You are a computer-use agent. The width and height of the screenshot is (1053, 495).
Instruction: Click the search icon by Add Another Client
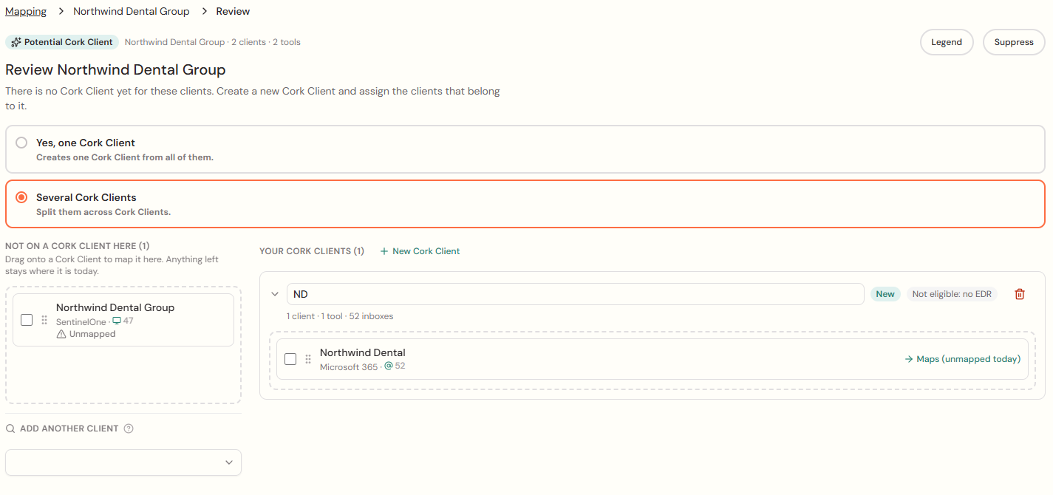tap(10, 429)
